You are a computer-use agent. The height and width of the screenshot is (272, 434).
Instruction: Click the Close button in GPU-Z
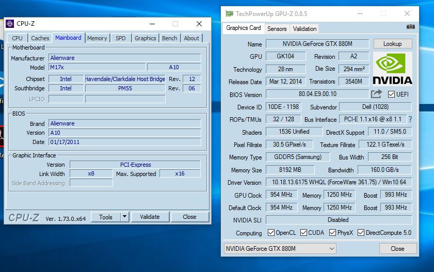[x=397, y=248]
